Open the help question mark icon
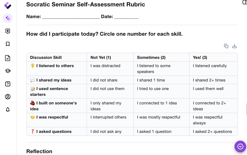The height and width of the screenshot is (155, 247). point(8,84)
